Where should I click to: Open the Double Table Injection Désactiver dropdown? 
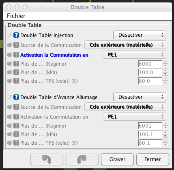[140, 35]
